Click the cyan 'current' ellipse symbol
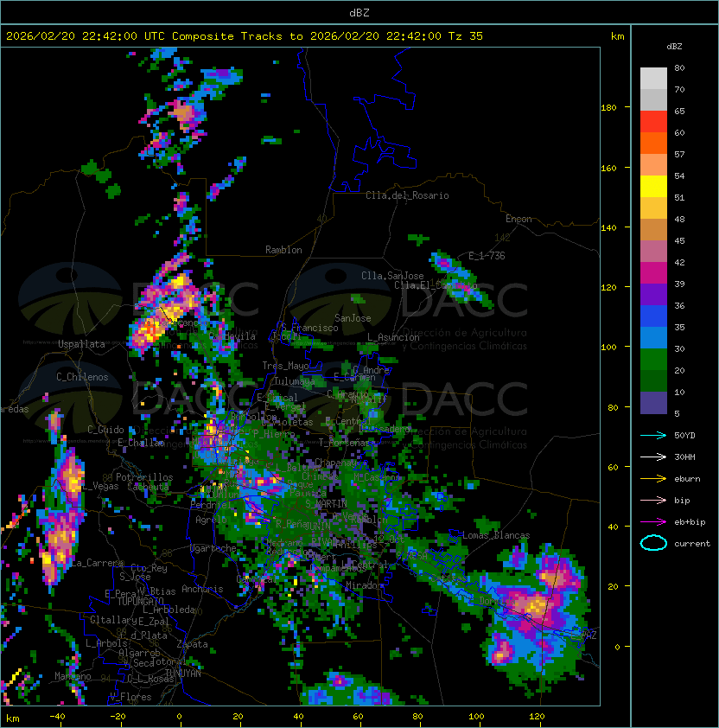 pos(653,543)
